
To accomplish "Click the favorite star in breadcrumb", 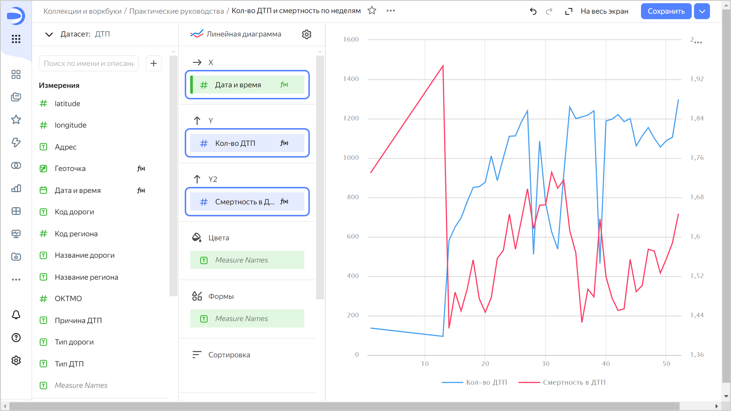I will pos(372,11).
